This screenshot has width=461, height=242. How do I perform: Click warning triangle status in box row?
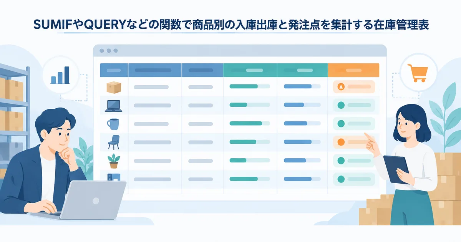pyautogui.click(x=340, y=87)
